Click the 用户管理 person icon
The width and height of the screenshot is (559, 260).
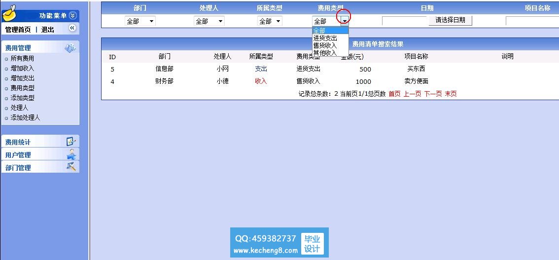pyautogui.click(x=71, y=154)
